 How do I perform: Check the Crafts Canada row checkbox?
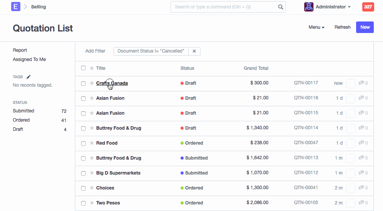pyautogui.click(x=83, y=83)
